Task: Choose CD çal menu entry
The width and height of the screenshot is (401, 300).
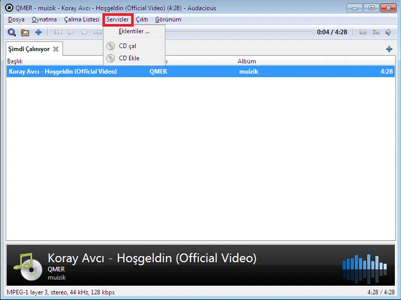Action: (x=134, y=46)
